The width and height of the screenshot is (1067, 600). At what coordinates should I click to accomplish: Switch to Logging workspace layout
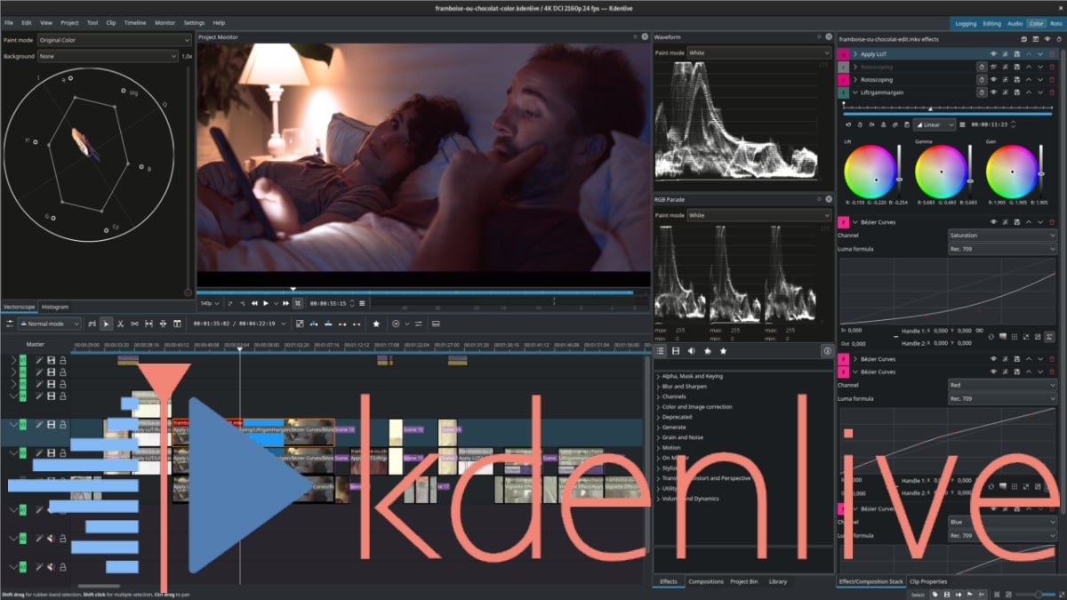click(964, 23)
